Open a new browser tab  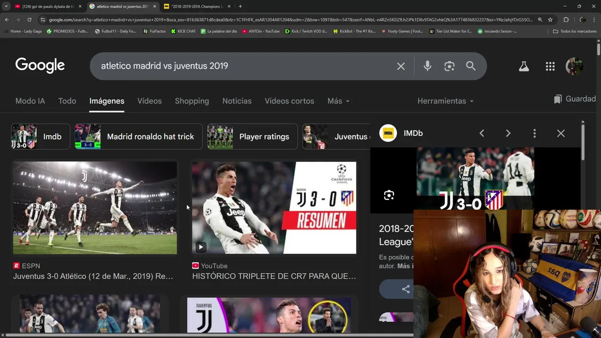tap(240, 6)
